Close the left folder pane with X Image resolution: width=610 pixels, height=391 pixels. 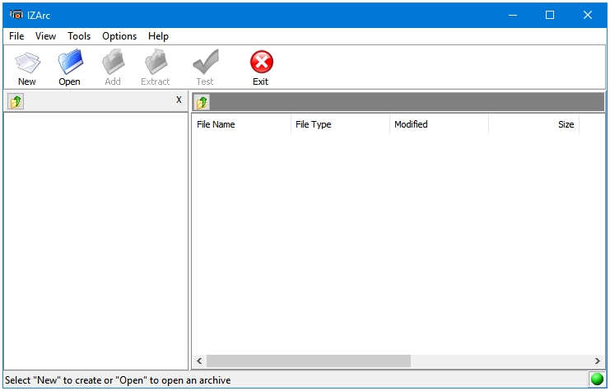(179, 100)
